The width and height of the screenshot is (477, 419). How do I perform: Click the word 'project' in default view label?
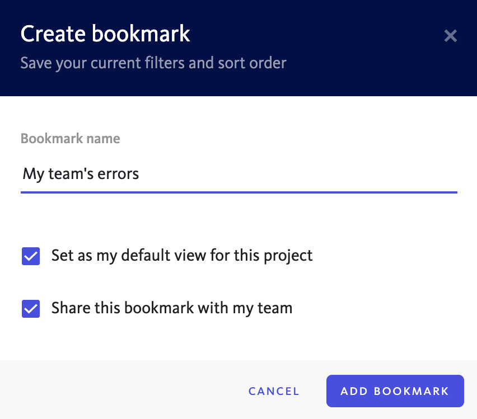pos(288,256)
